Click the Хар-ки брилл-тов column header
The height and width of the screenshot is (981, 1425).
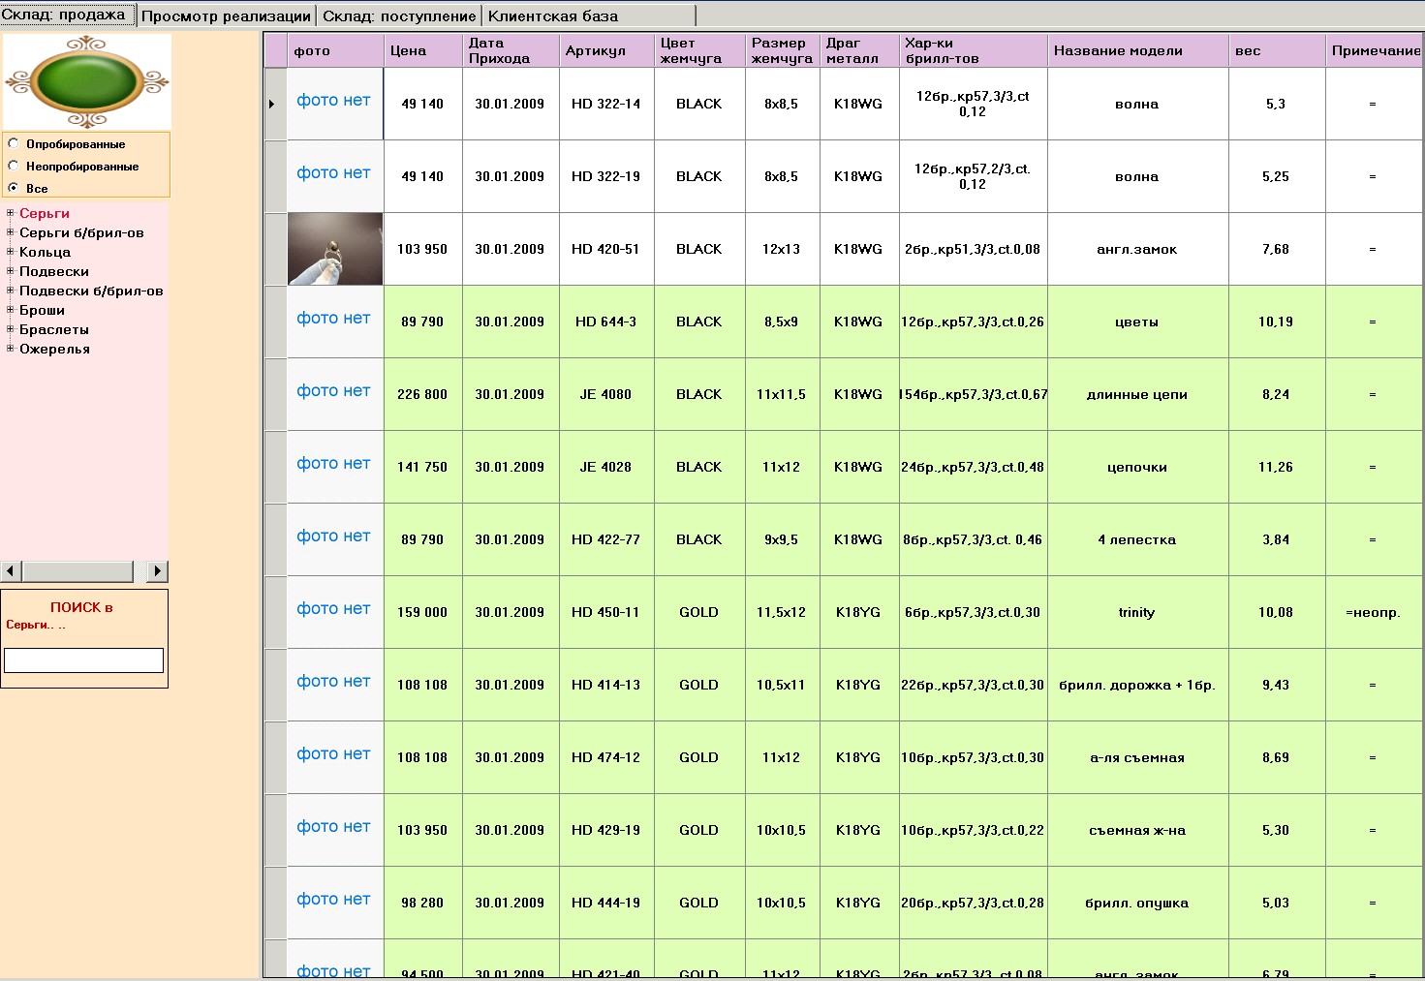(974, 50)
